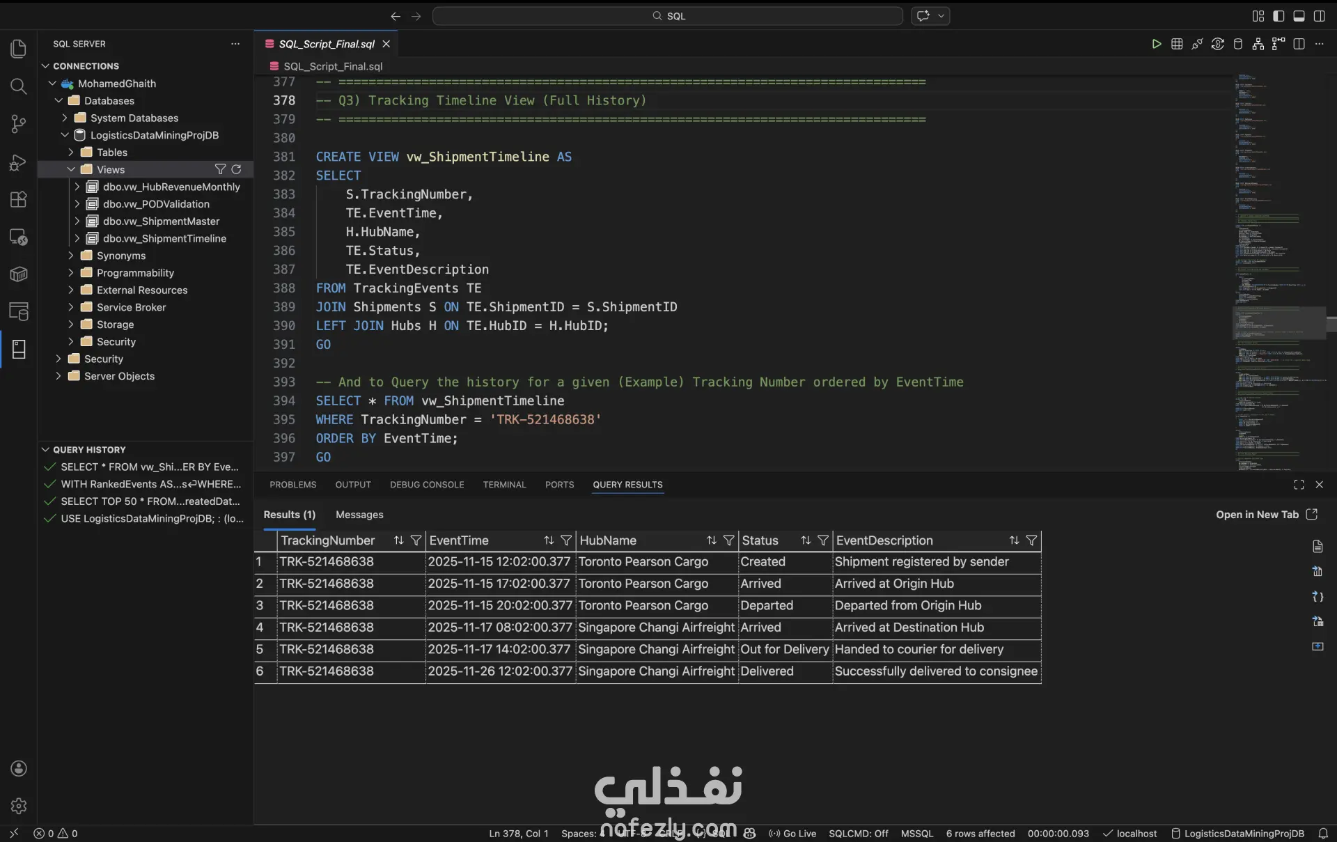Close the SQL_Script_Final.sql tab
The width and height of the screenshot is (1337, 842).
pos(386,44)
